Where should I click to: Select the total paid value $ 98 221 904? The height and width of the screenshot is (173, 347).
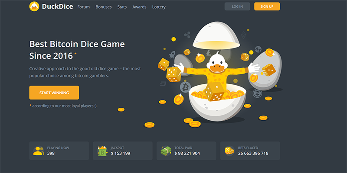187,153
